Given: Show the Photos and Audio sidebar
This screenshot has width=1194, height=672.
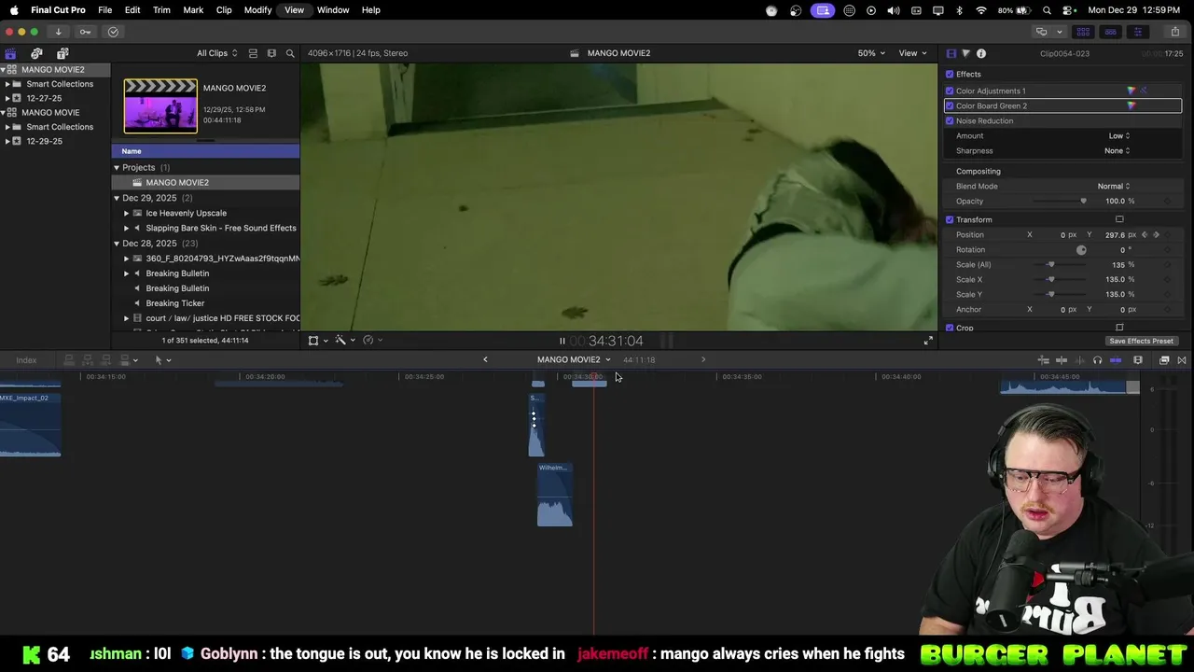Looking at the screenshot, I should pos(36,53).
